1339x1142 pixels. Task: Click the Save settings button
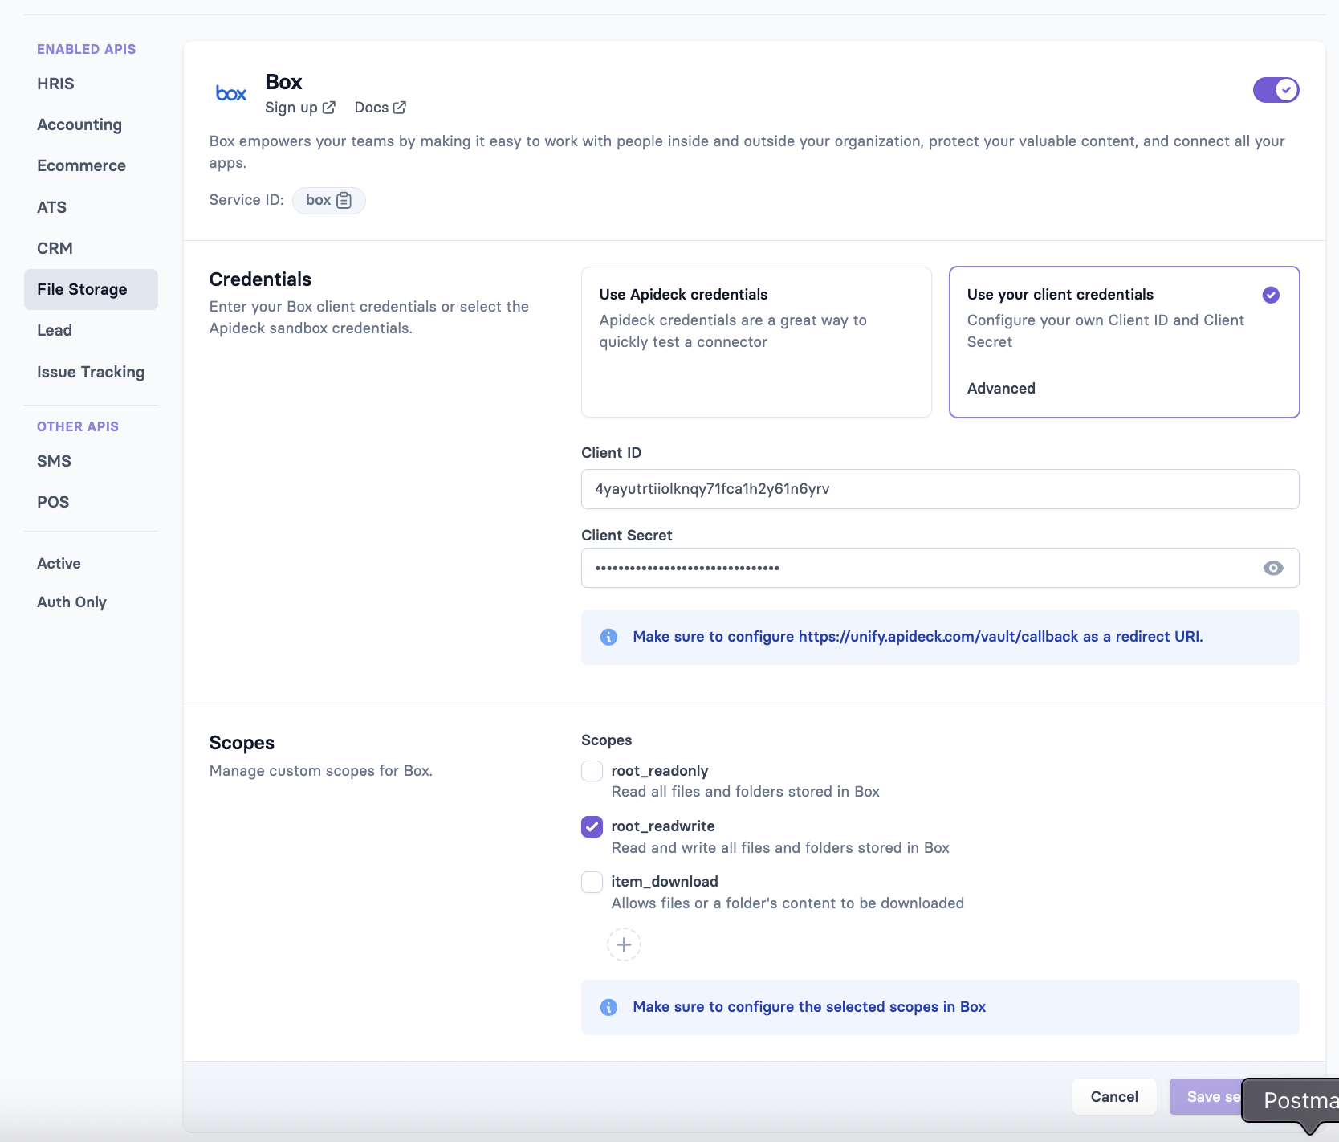tap(1206, 1097)
